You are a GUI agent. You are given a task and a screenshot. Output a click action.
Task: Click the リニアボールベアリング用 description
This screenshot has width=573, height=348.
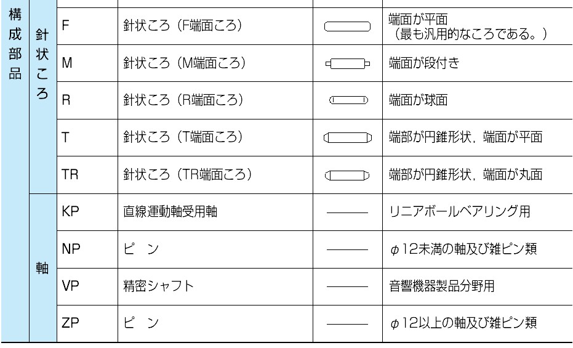click(x=459, y=212)
